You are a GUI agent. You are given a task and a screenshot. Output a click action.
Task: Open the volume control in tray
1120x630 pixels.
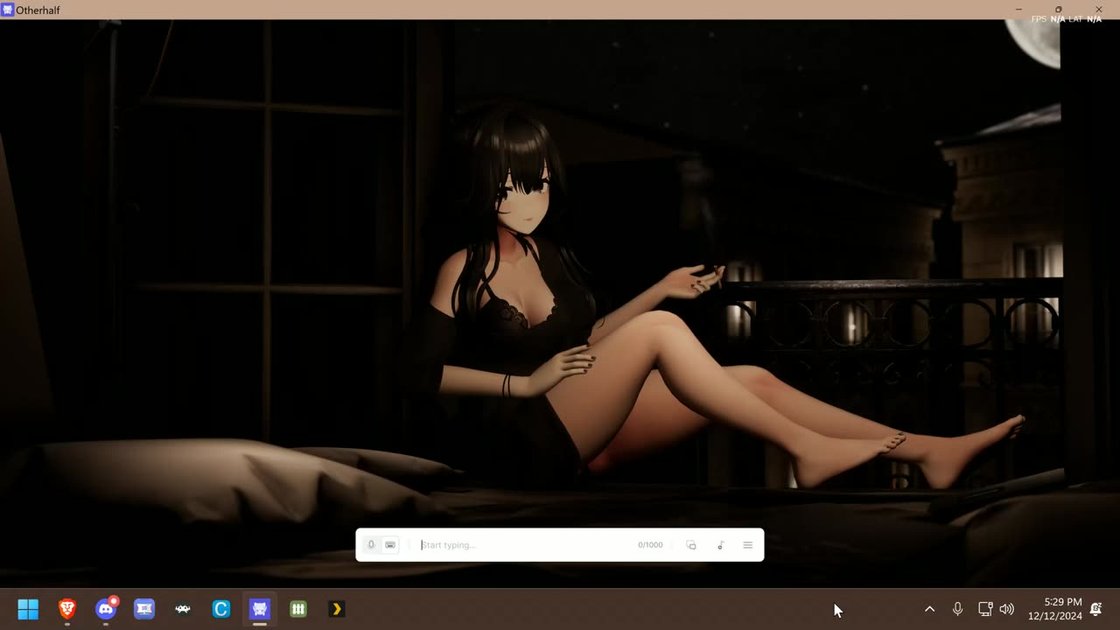point(1007,609)
